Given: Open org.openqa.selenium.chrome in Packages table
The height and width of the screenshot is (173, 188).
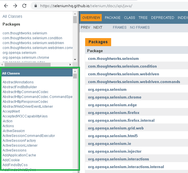Looking at the screenshot, I should coord(115,97).
